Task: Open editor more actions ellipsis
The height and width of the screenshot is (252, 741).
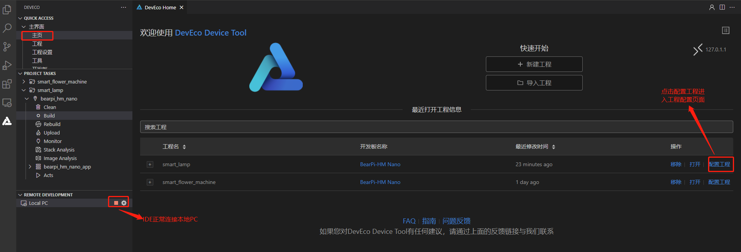Action: (732, 7)
